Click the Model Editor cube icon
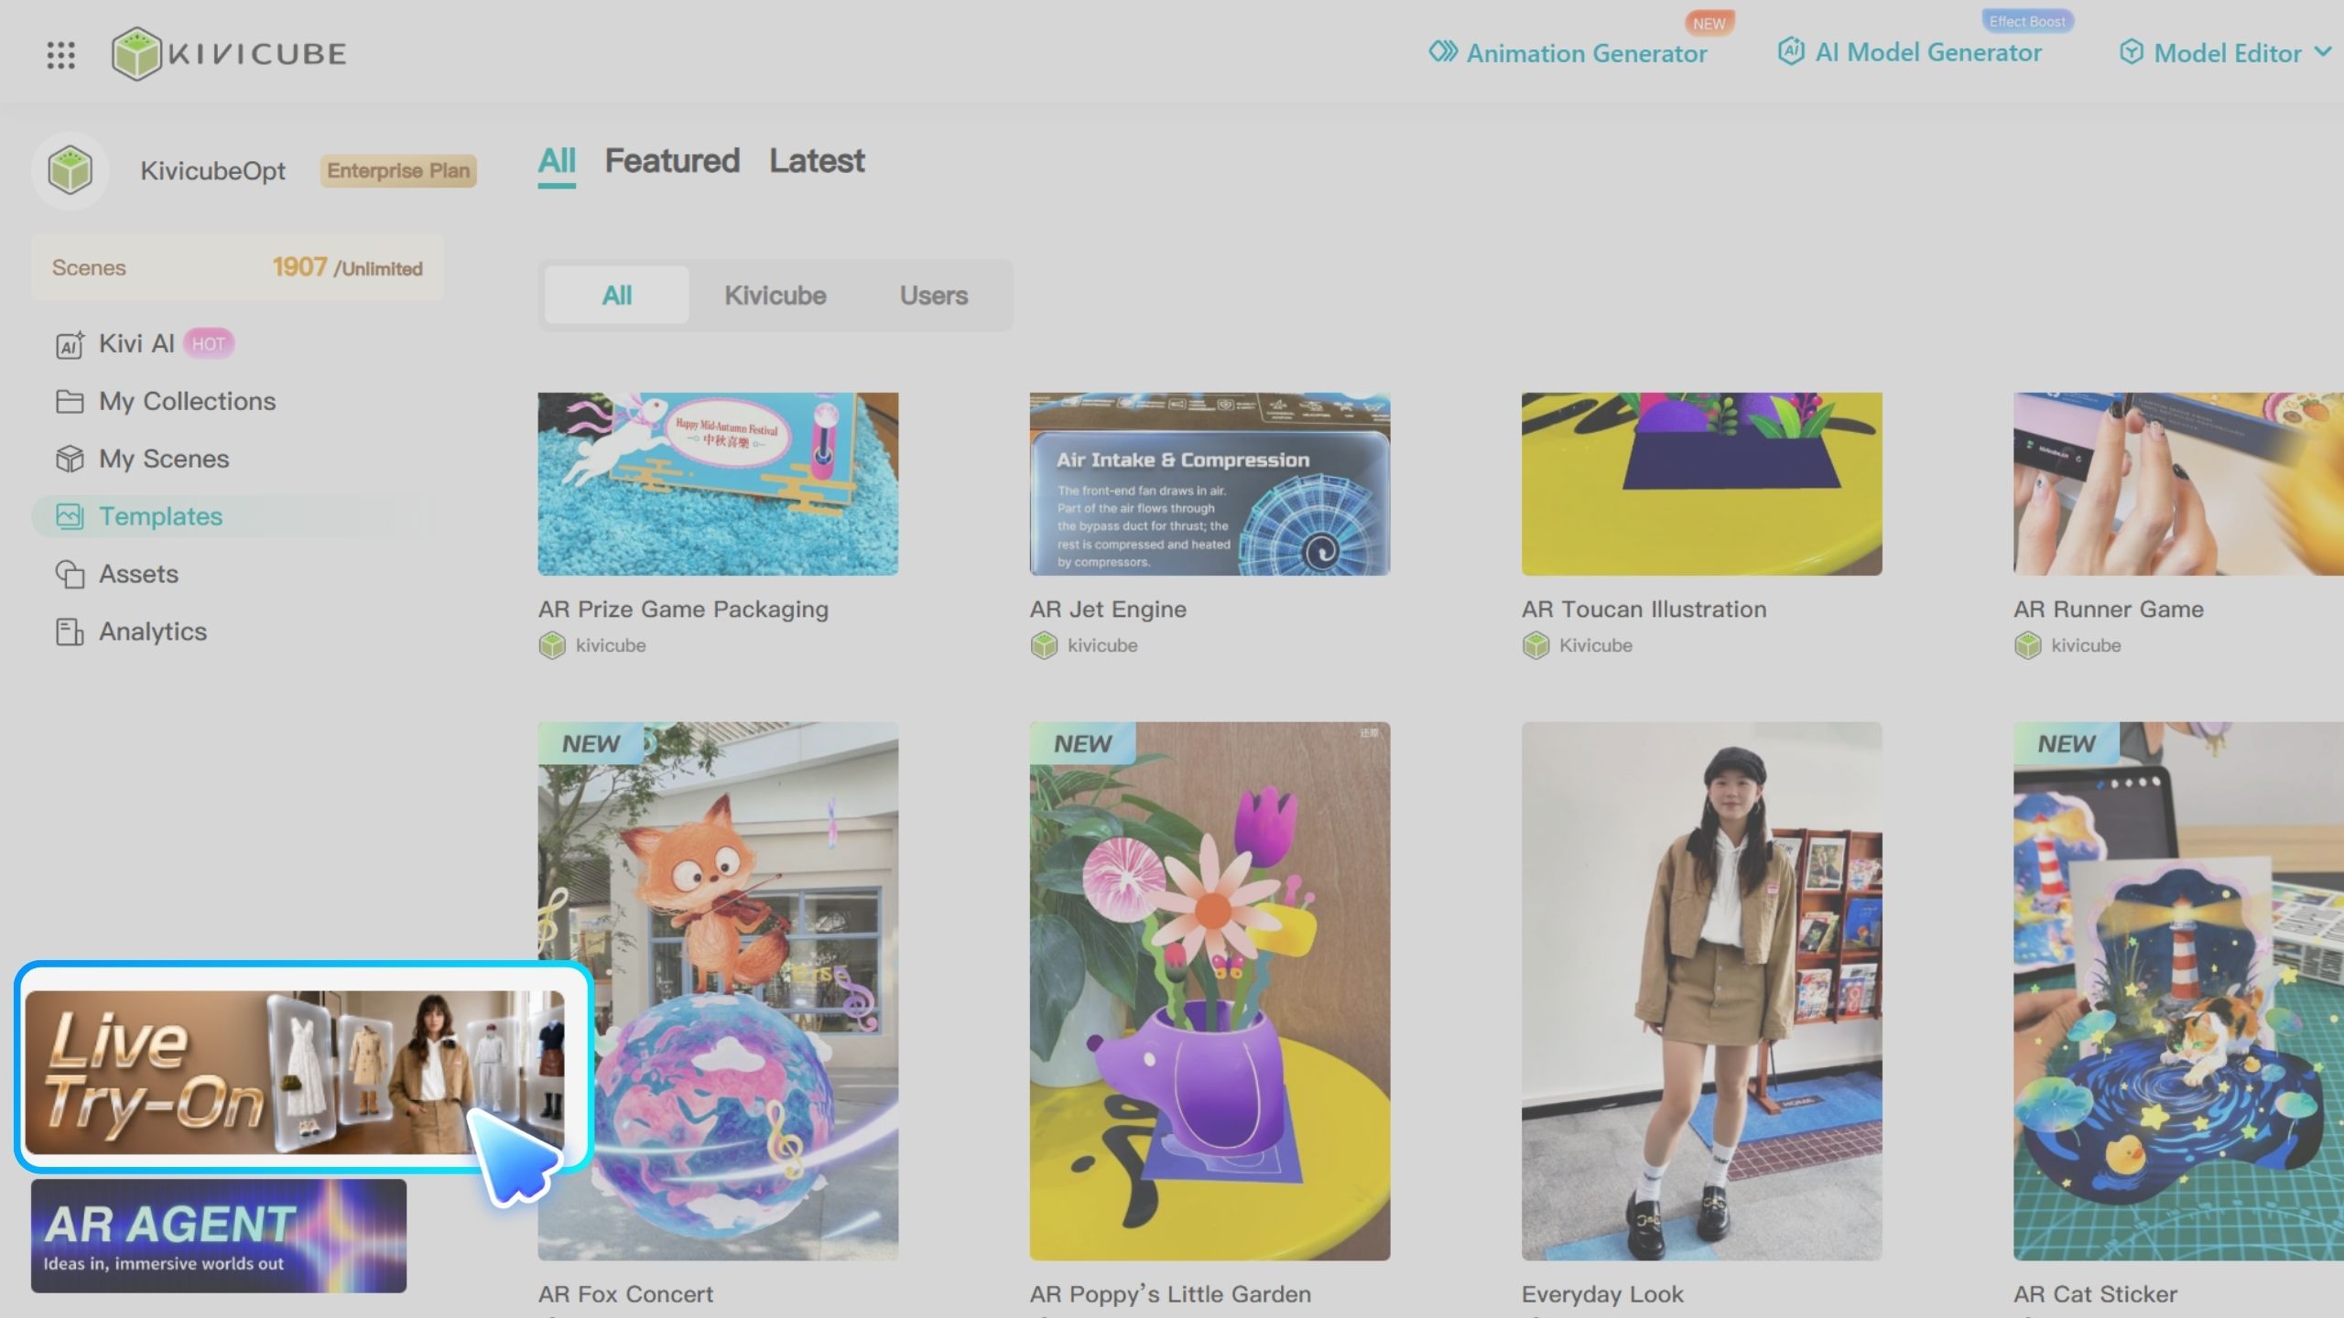 (x=2131, y=52)
